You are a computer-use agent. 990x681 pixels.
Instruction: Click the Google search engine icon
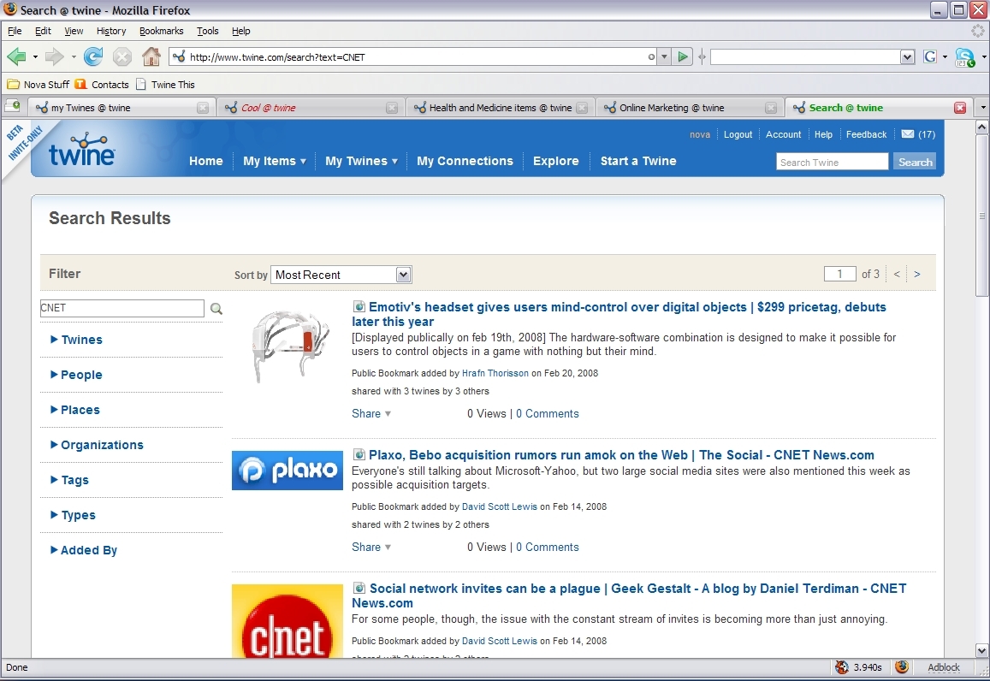click(x=930, y=56)
